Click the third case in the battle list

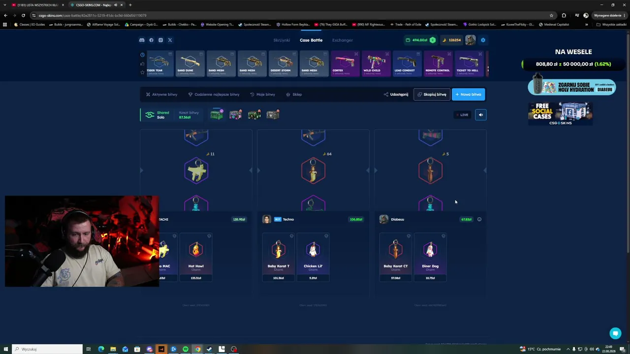pos(254,115)
